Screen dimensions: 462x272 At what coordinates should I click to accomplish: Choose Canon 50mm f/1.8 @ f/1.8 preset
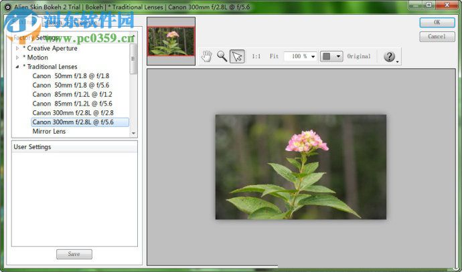71,76
